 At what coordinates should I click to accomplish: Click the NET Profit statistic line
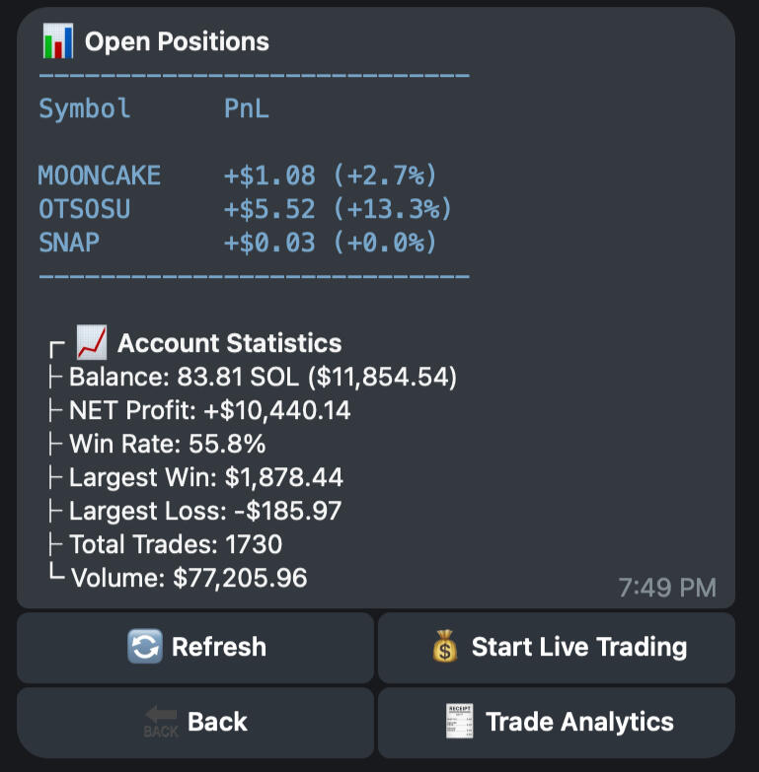point(199,410)
